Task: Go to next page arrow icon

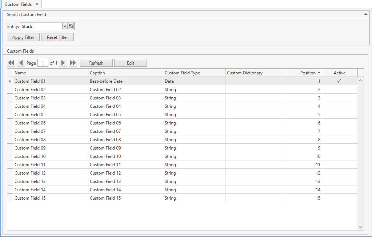Action: tap(63, 62)
